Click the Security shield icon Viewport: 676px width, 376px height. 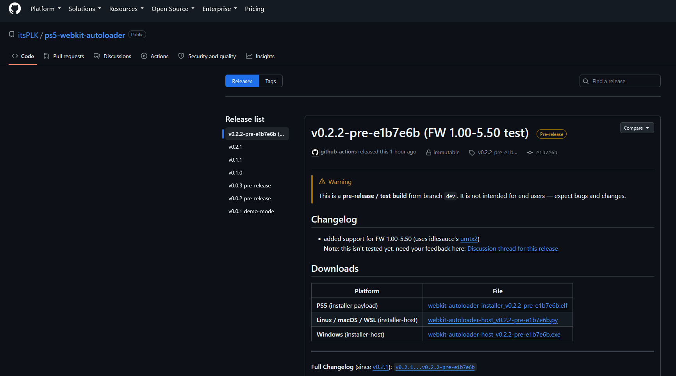[181, 56]
